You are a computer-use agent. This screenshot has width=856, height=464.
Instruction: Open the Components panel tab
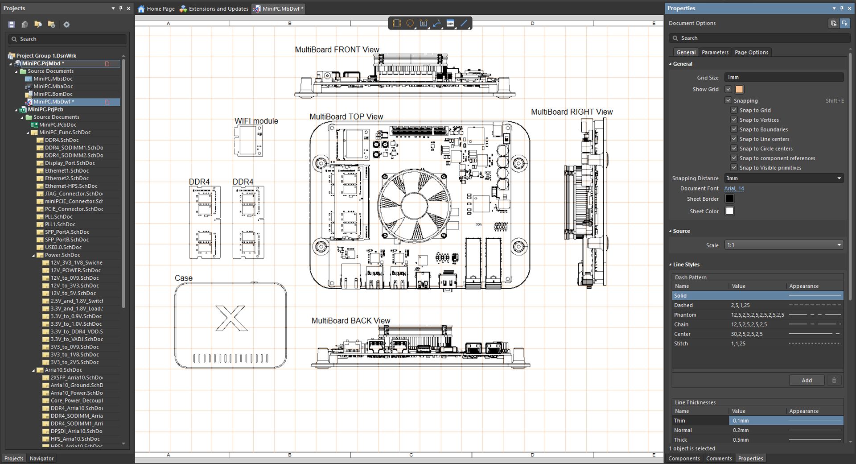point(684,458)
